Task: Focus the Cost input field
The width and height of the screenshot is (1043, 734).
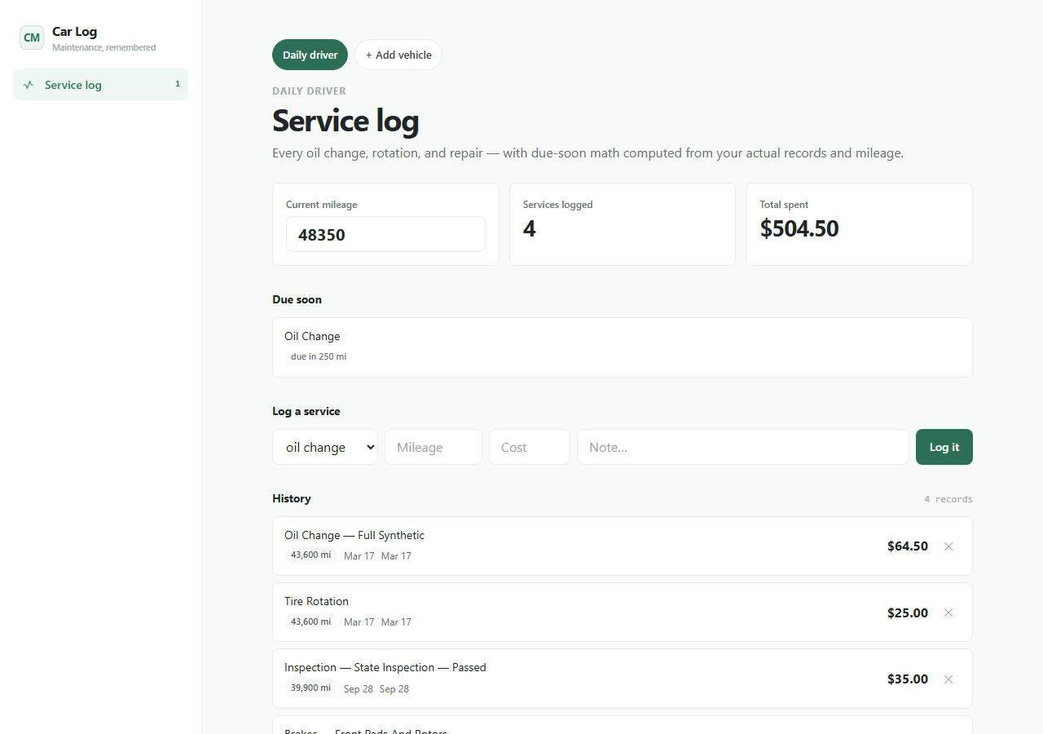Action: (530, 447)
